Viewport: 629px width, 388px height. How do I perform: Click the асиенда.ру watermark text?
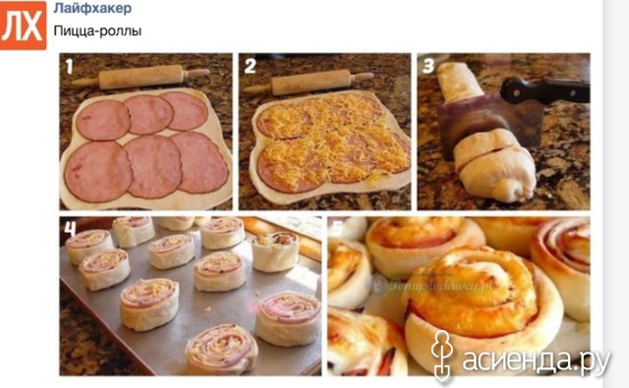point(537,360)
